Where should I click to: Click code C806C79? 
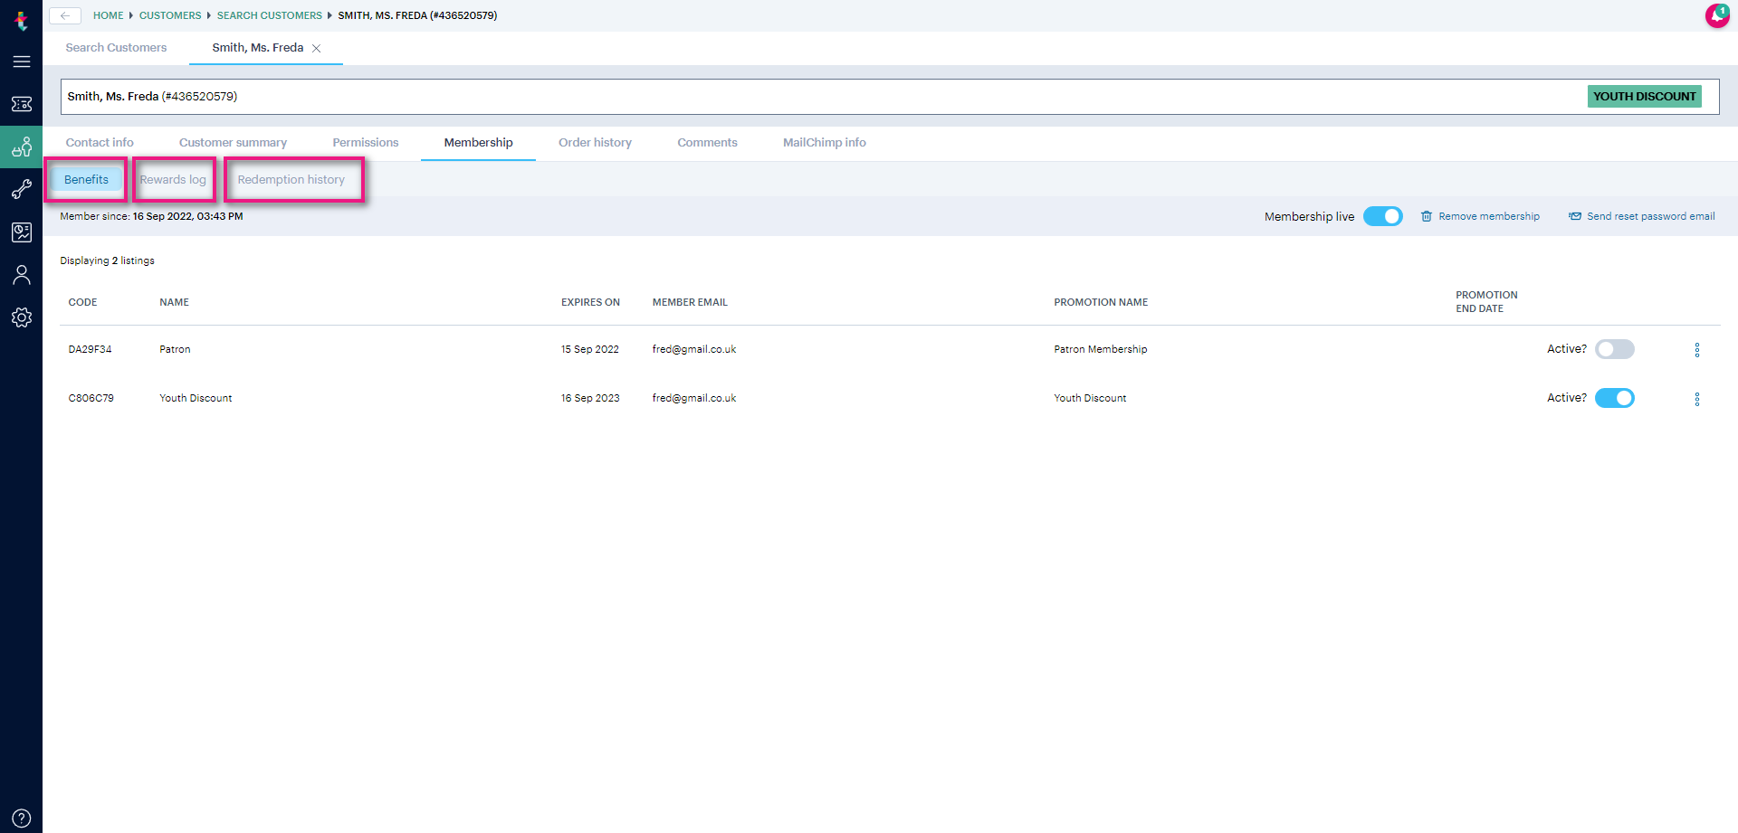91,398
